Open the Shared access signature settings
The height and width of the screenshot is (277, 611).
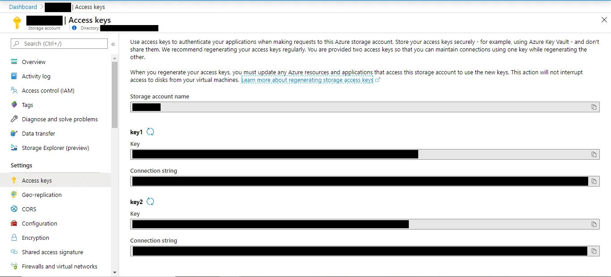coord(52,252)
